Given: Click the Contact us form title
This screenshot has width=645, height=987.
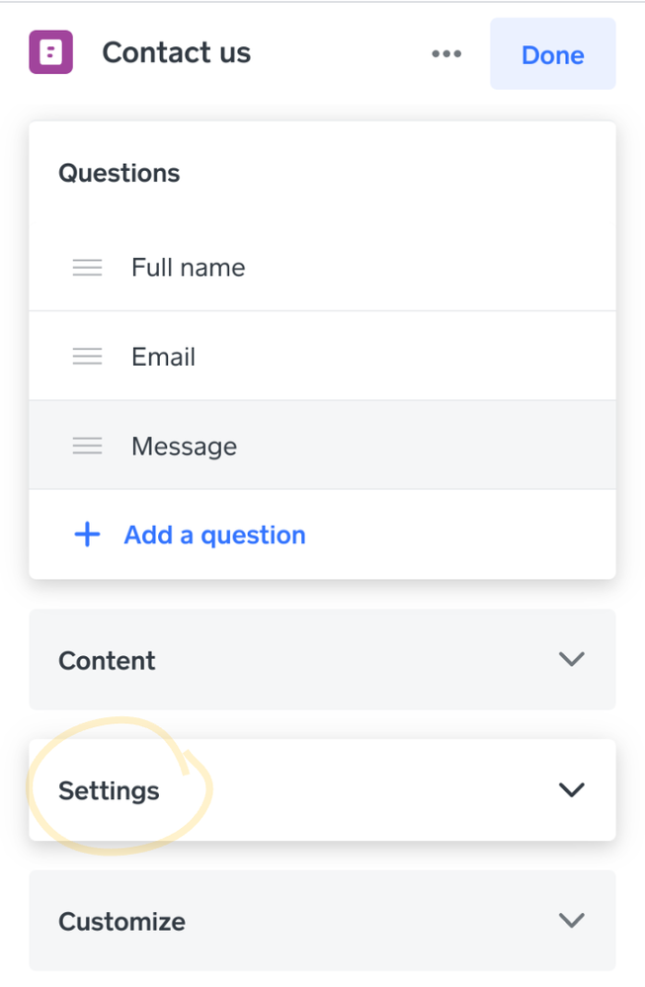Looking at the screenshot, I should click(x=176, y=52).
